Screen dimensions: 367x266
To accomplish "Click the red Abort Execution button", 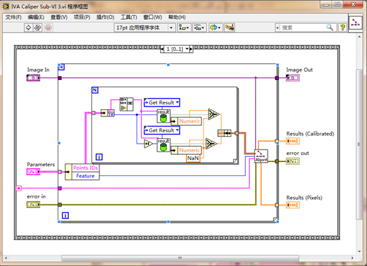I will [x=48, y=28].
